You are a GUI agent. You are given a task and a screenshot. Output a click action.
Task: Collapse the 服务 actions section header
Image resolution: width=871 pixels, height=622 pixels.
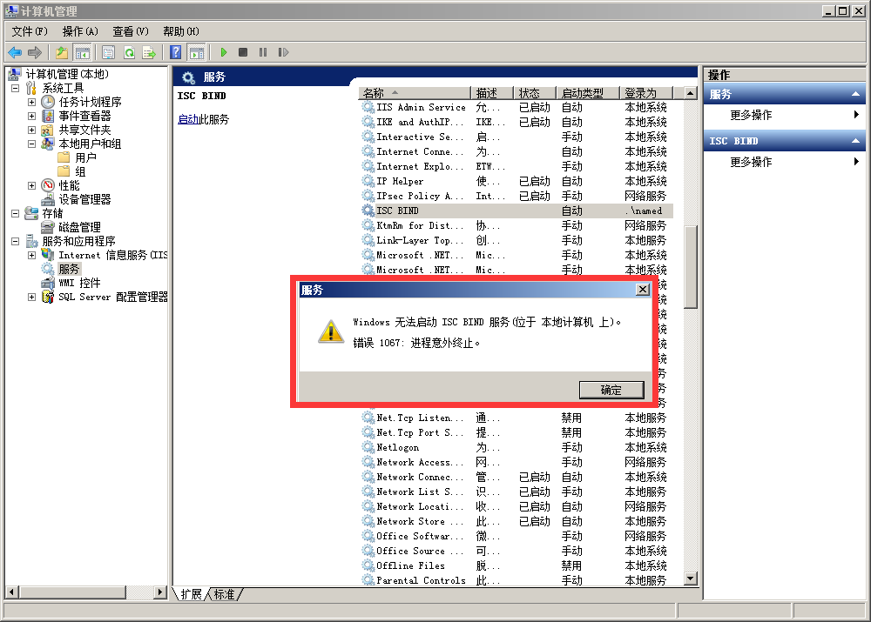(785, 94)
